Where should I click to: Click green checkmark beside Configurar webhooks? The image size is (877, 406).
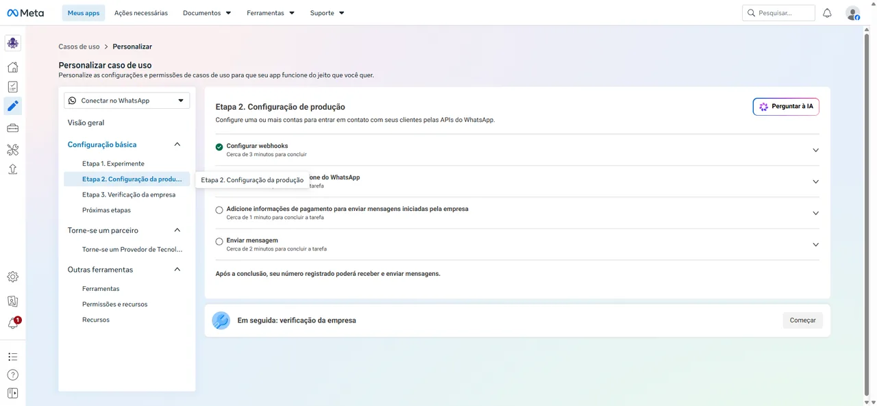[219, 147]
